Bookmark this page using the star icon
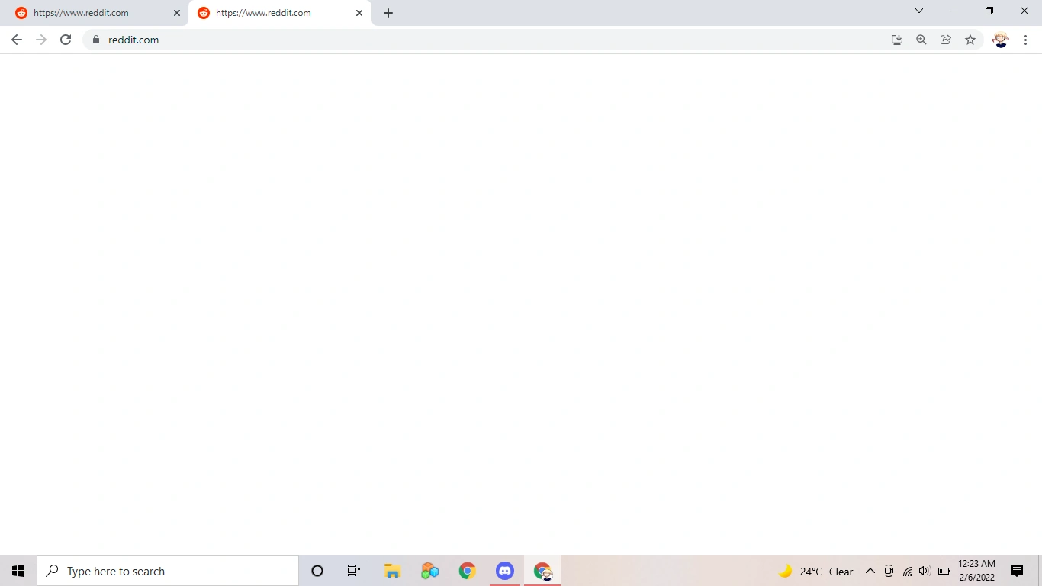The width and height of the screenshot is (1042, 586). [x=970, y=39]
